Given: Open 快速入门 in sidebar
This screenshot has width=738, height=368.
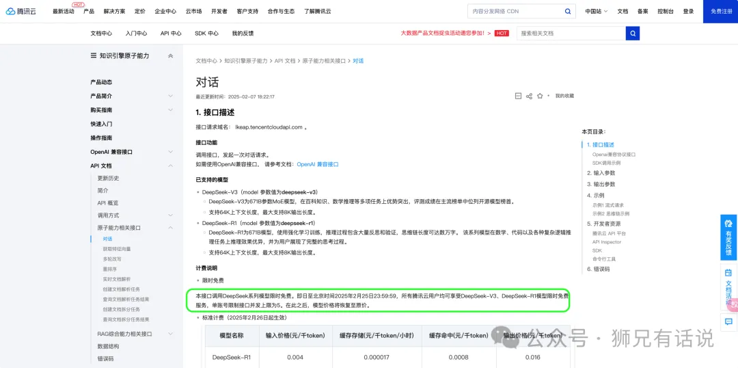Looking at the screenshot, I should click(x=101, y=124).
